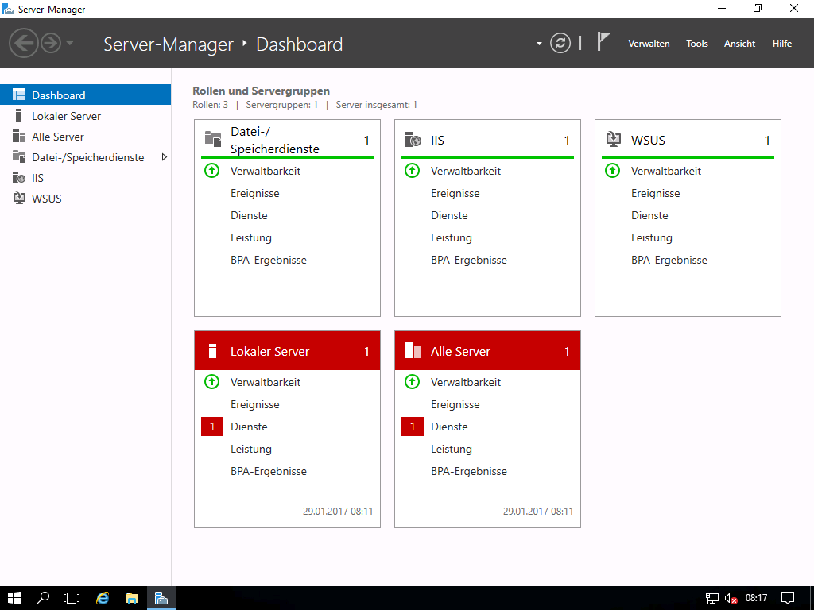
Task: Select WSUS in the sidebar
Action: pyautogui.click(x=85, y=199)
